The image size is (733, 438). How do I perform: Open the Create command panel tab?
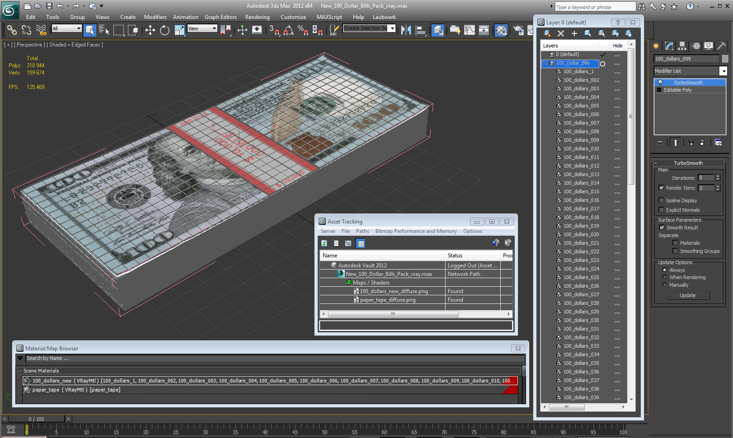656,46
